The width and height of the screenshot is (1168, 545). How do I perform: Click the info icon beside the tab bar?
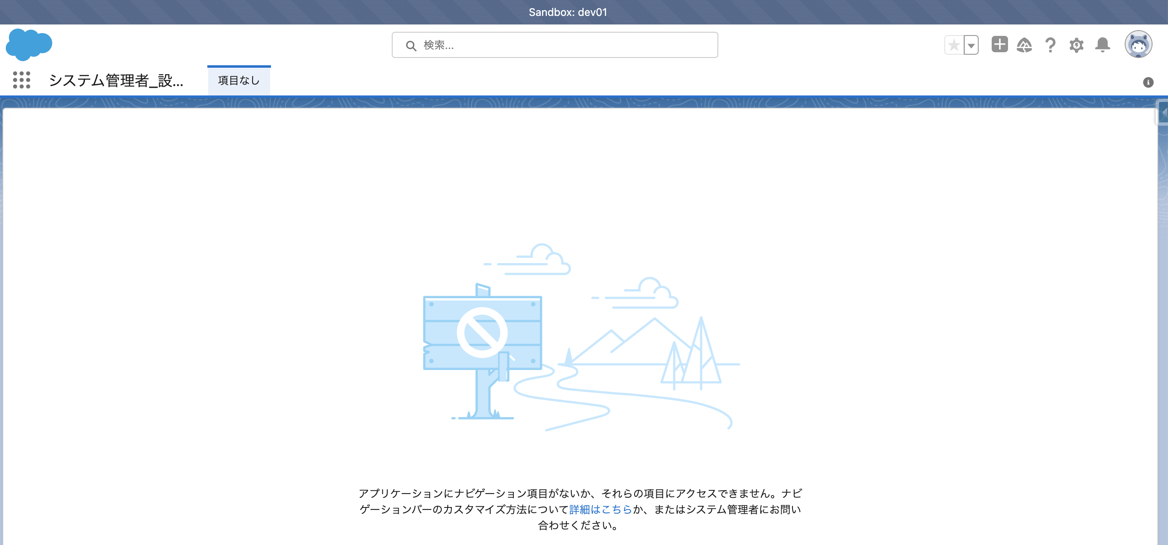1148,82
